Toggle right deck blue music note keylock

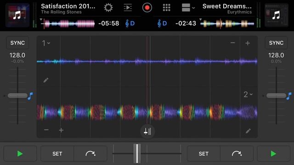pos(289,96)
